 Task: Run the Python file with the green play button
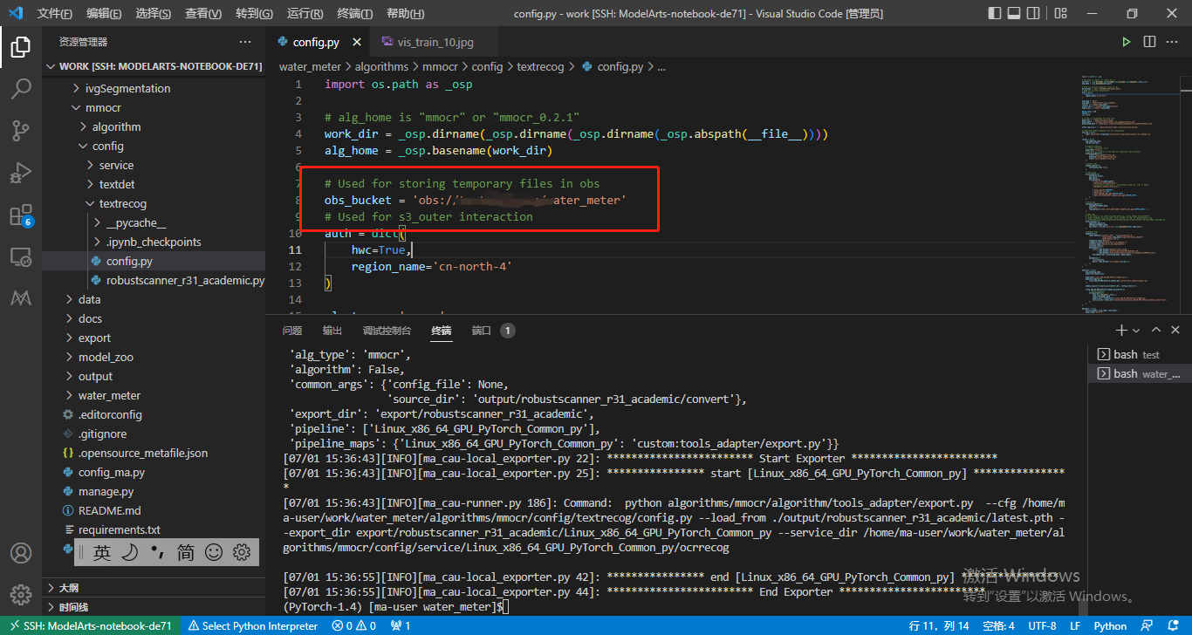pyautogui.click(x=1127, y=42)
